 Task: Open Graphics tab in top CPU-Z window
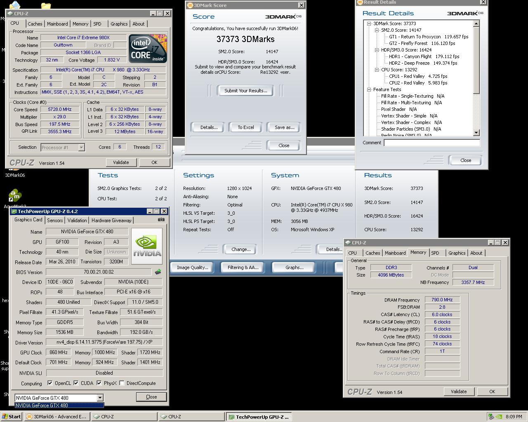[x=119, y=24]
